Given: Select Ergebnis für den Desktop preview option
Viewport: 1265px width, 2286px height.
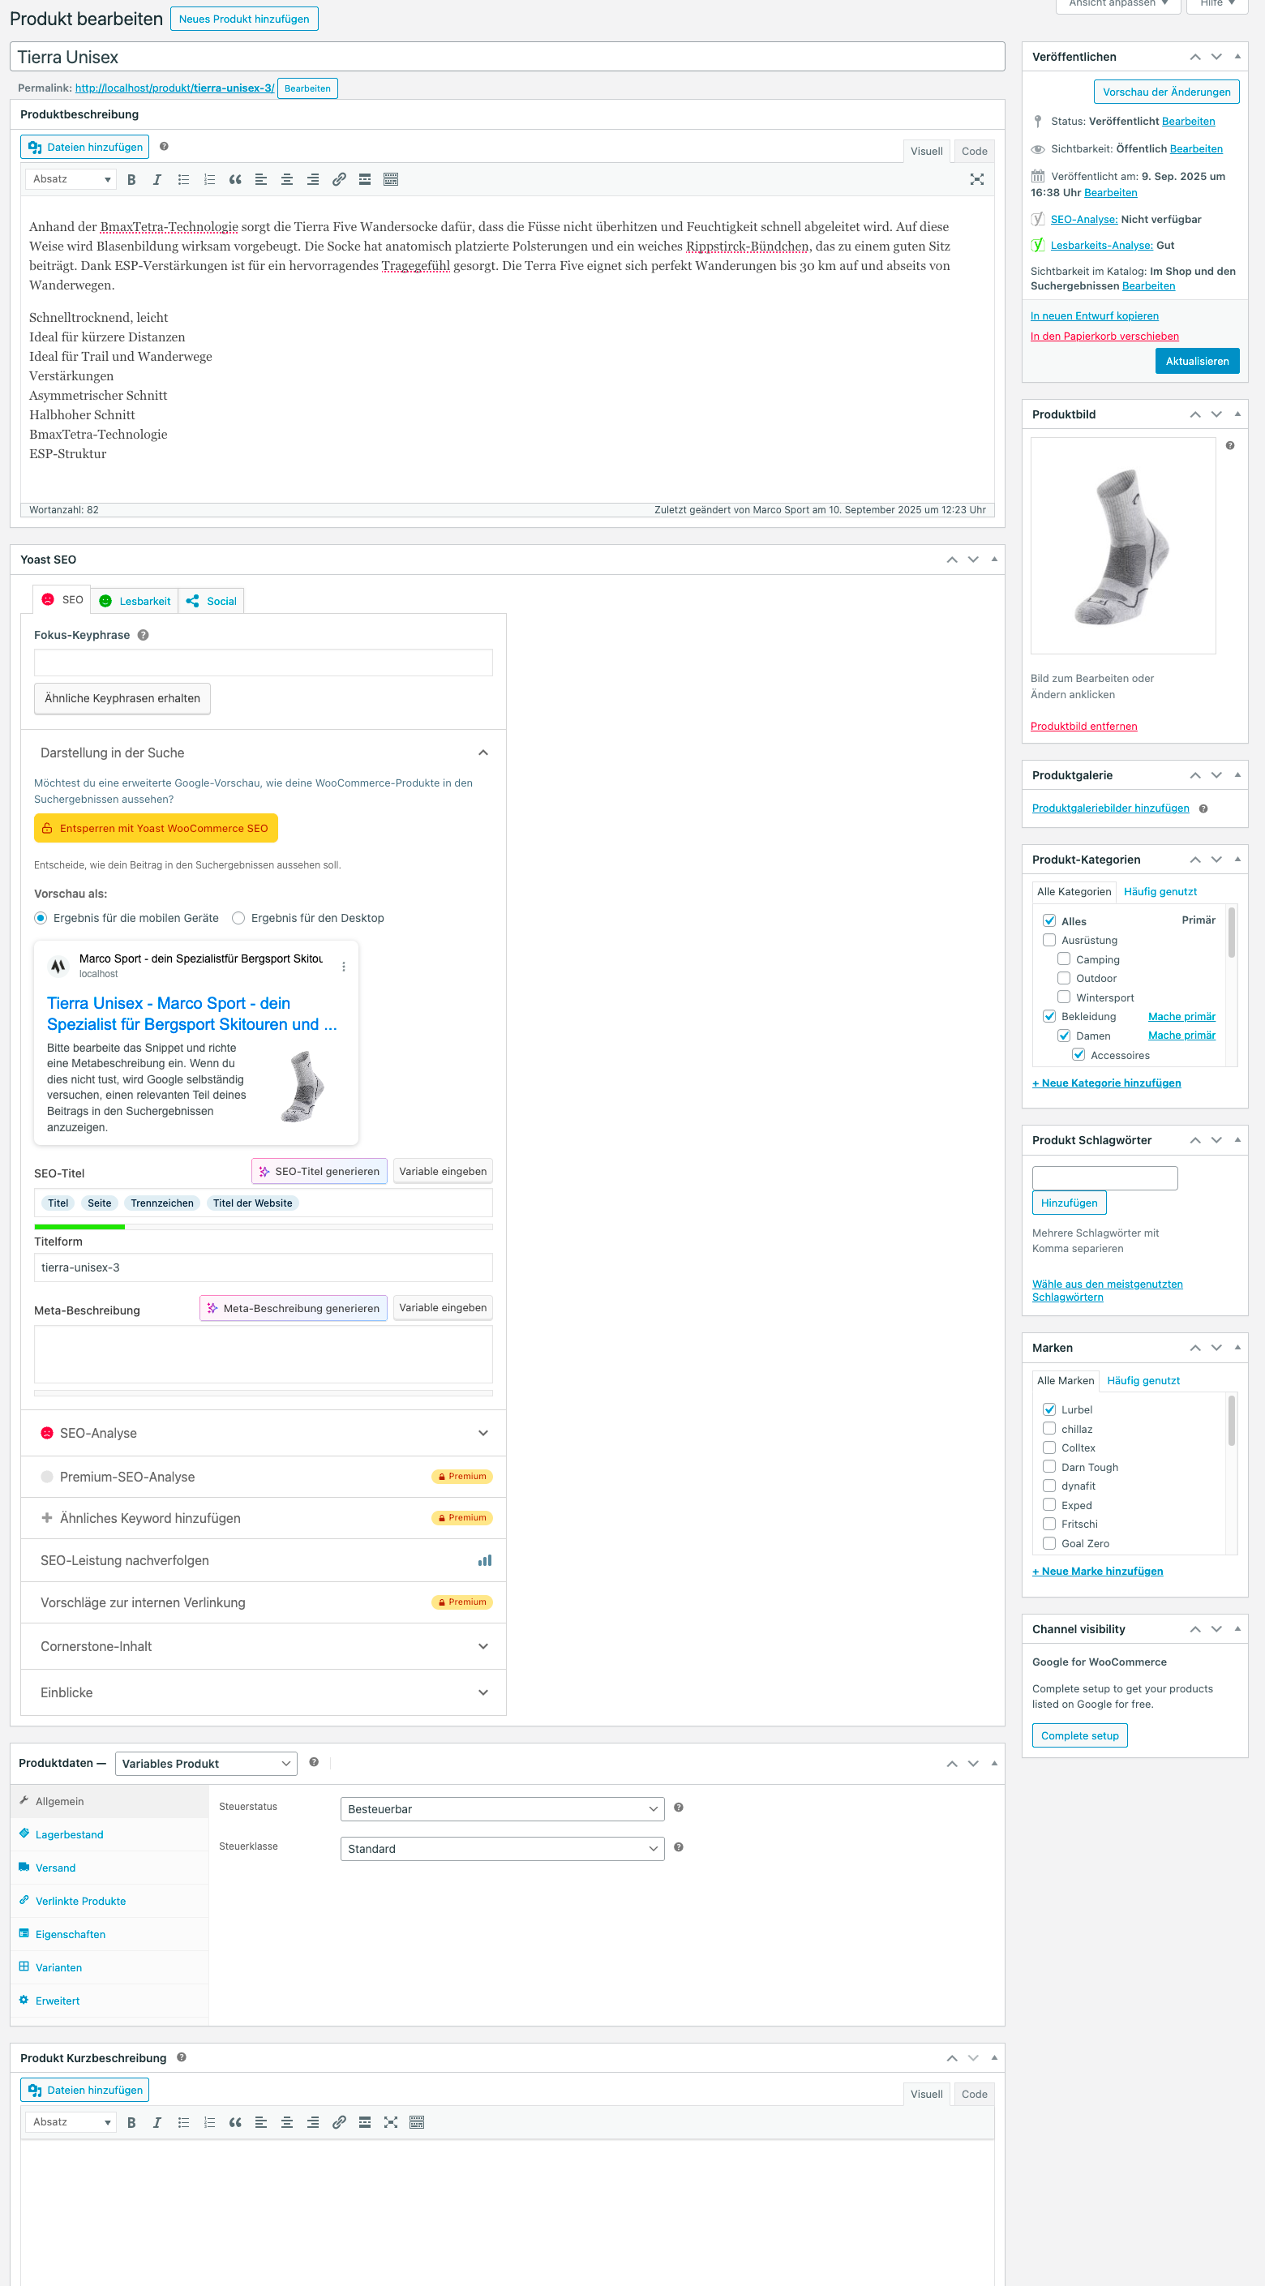Looking at the screenshot, I should tap(238, 918).
